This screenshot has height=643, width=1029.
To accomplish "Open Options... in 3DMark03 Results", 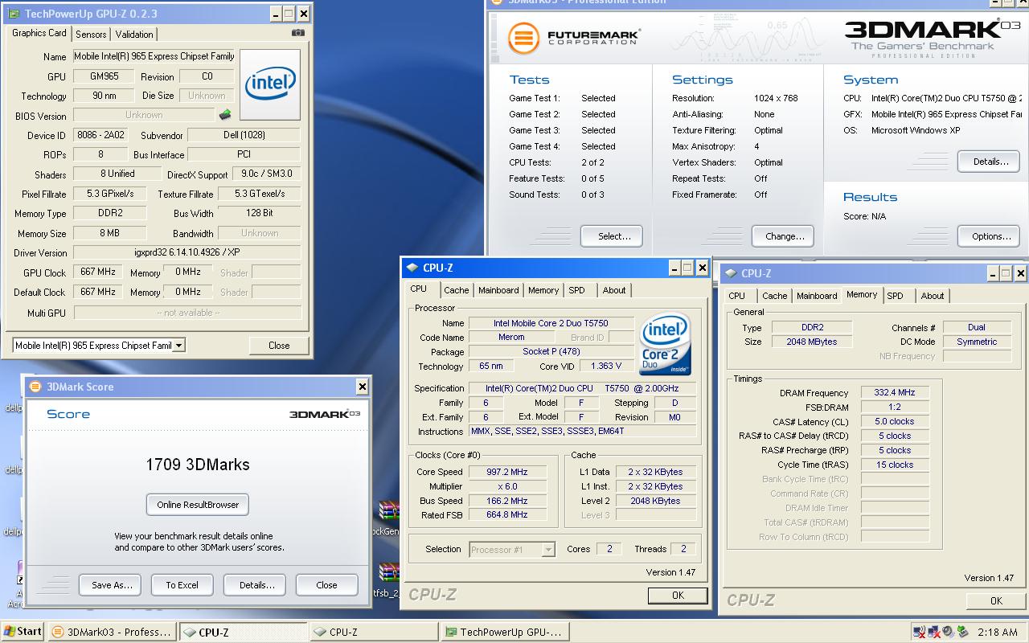I will pyautogui.click(x=990, y=236).
